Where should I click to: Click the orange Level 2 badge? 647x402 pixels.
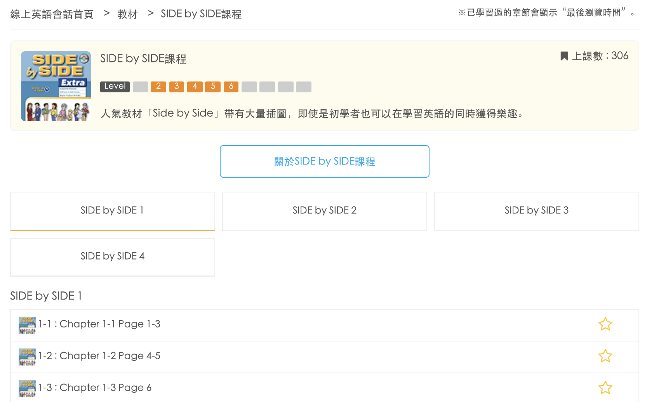[158, 87]
